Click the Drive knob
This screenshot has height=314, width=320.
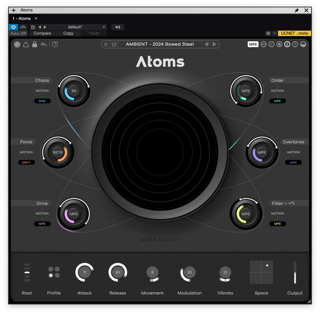74,214
